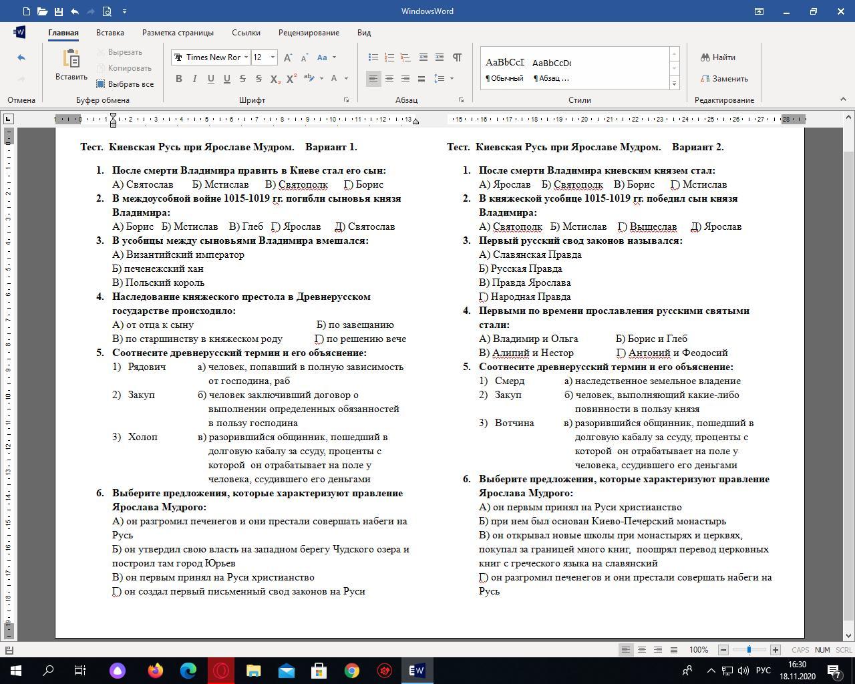Open the Вставка ribbon tab

point(110,33)
